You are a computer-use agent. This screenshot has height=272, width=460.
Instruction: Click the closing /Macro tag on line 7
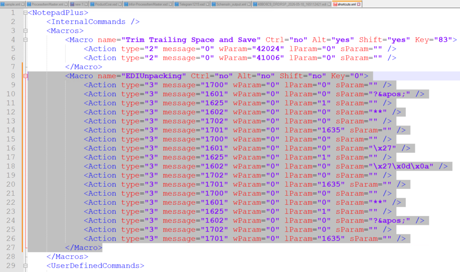click(84, 67)
